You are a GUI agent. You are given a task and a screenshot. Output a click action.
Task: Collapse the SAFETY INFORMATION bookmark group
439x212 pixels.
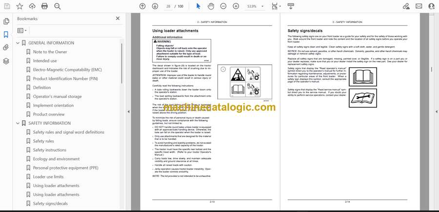[18, 123]
